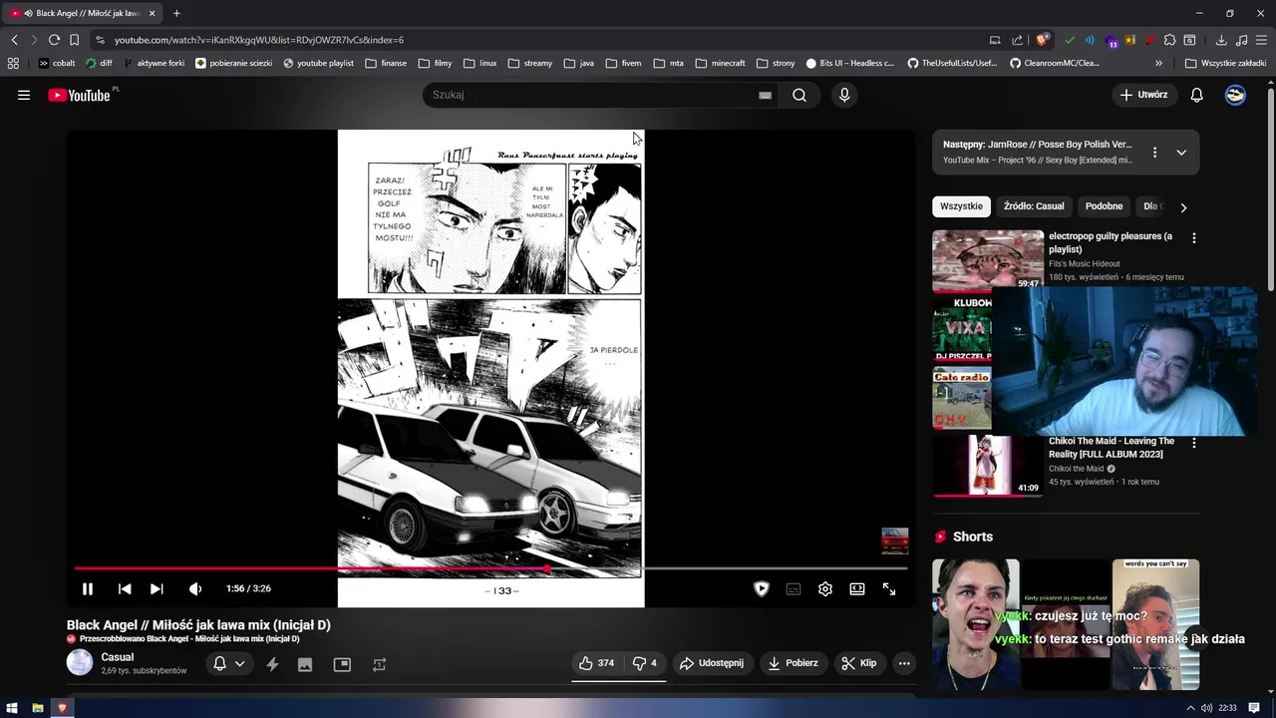Open browser extensions puzzle icon
This screenshot has height=718, width=1276.
(x=1170, y=40)
